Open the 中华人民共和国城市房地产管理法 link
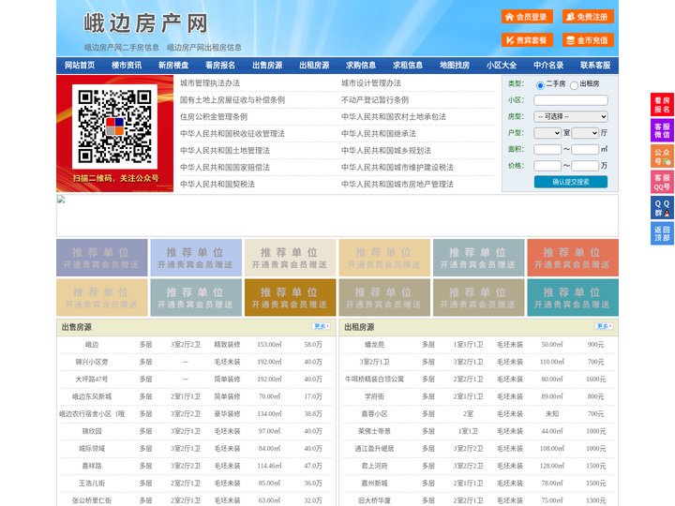 [397, 185]
